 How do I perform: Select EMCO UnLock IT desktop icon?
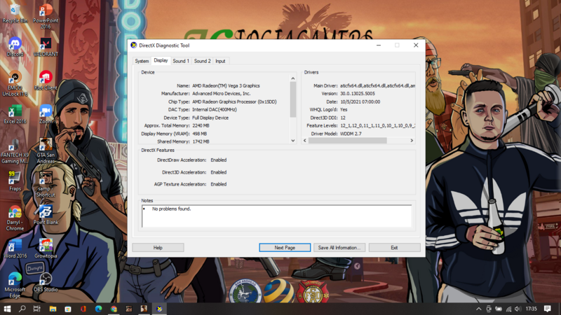tap(15, 84)
